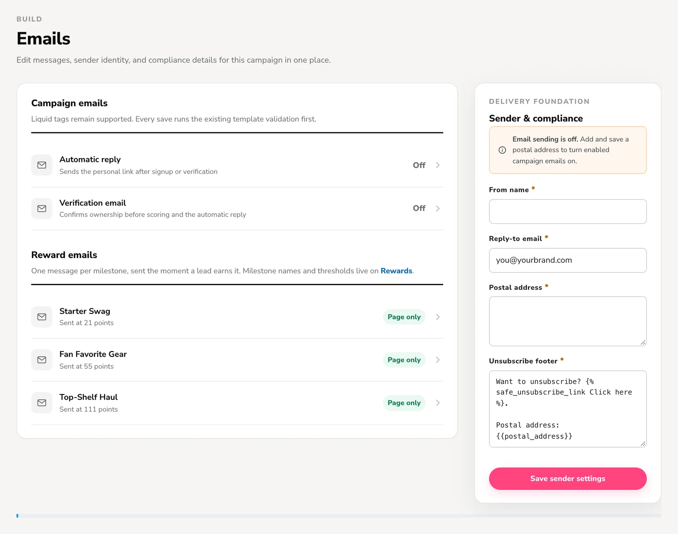Click the 'Sent at 55 points' text
The height and width of the screenshot is (534, 678).
coord(86,366)
